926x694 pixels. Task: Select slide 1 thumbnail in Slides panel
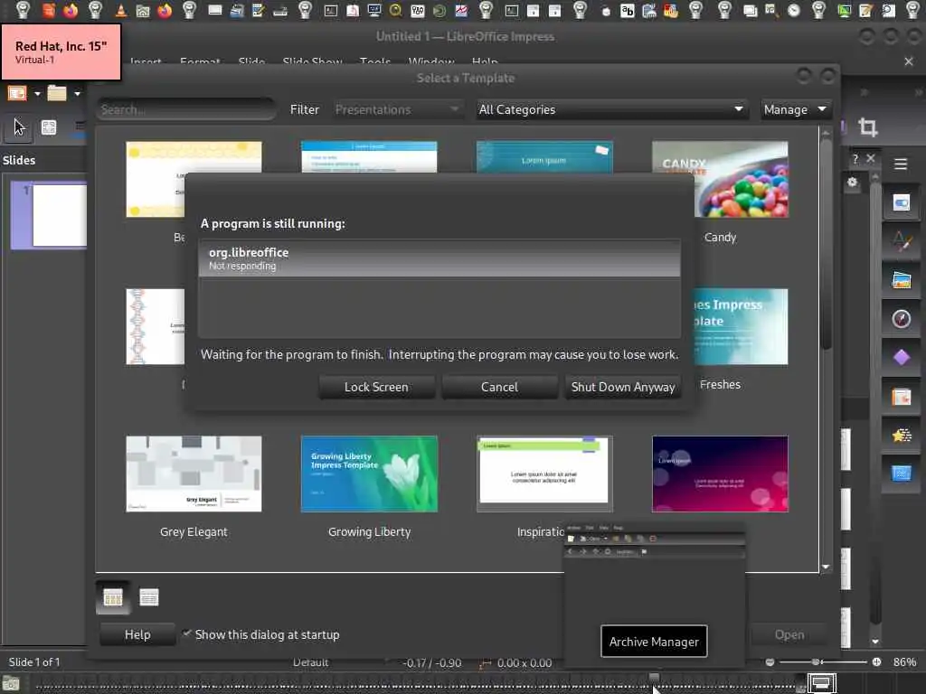click(50, 215)
